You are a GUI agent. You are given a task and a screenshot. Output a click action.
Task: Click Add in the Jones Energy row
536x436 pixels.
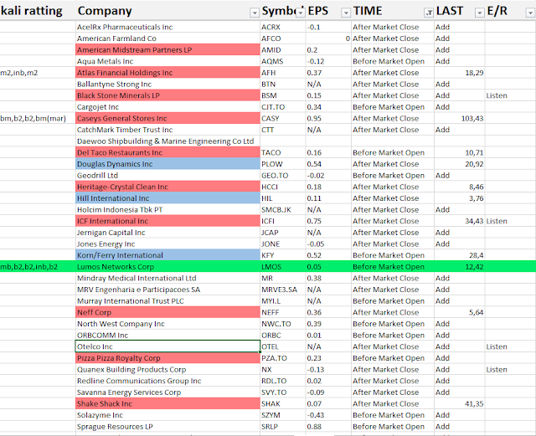coord(442,244)
